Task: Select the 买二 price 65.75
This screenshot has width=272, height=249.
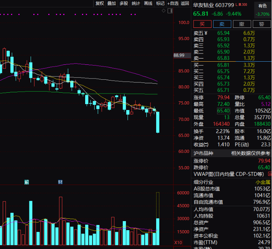Action: click(223, 71)
